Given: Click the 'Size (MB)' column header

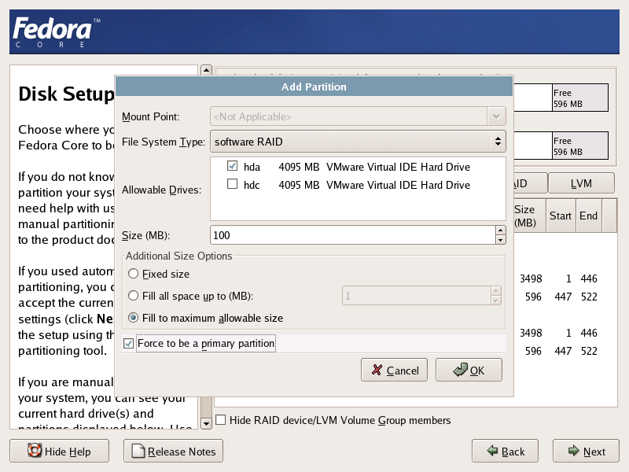Looking at the screenshot, I should pyautogui.click(x=529, y=216).
